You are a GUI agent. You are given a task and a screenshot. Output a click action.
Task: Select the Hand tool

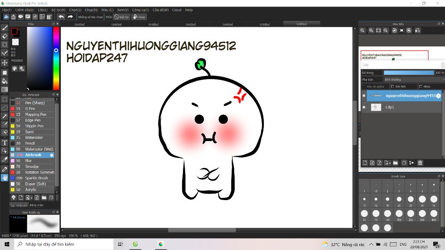(x=4, y=178)
